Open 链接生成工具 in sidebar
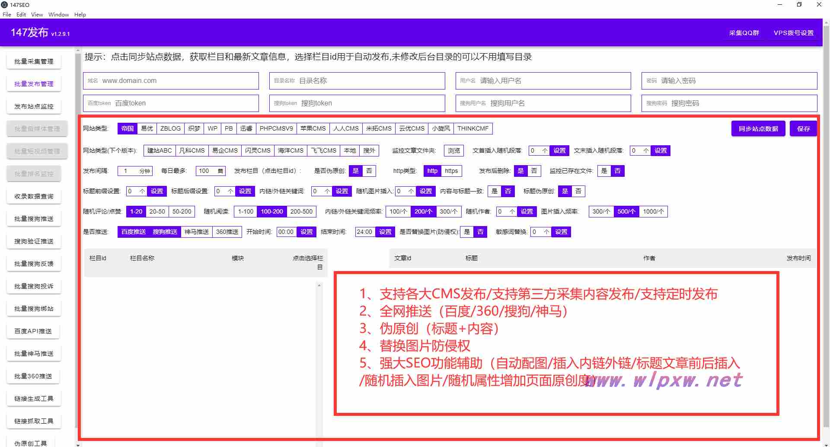The width and height of the screenshot is (830, 447). coord(34,399)
